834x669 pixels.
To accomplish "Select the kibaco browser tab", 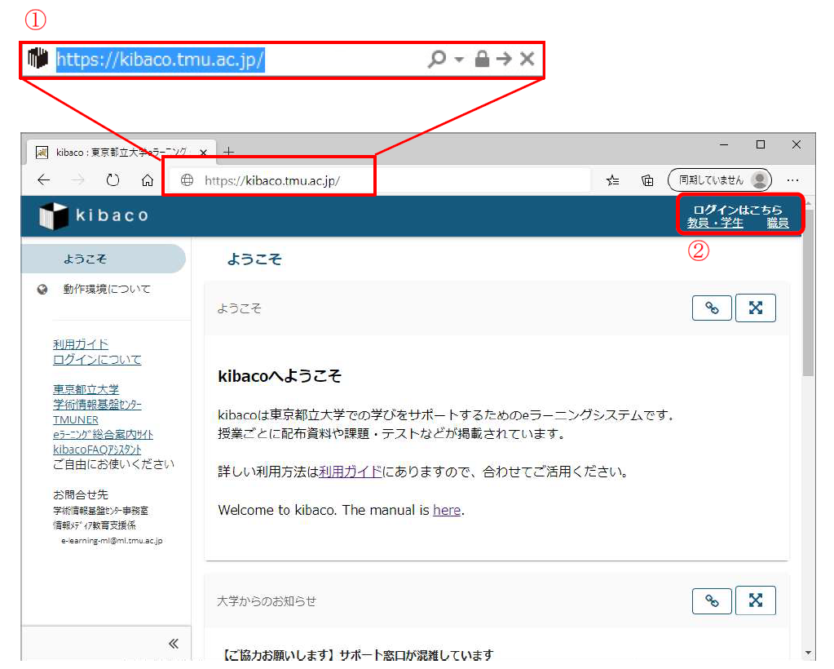I will 121,153.
